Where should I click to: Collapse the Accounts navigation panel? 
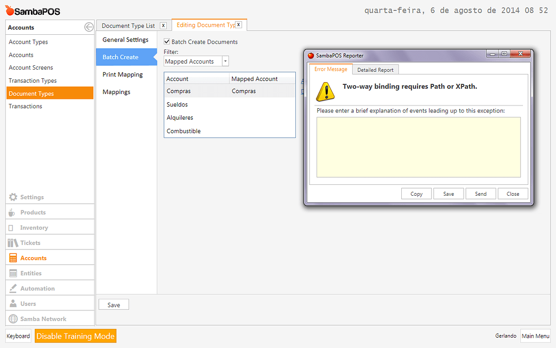pos(89,27)
